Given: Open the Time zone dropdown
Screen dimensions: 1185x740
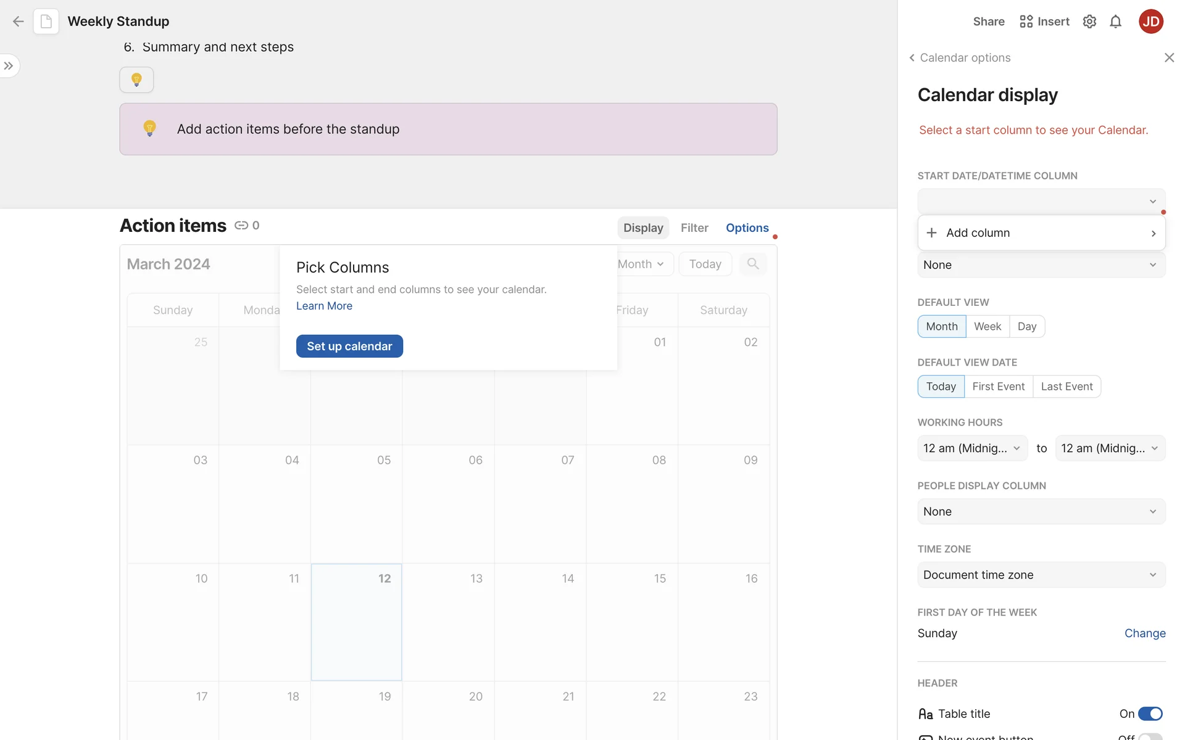Looking at the screenshot, I should (x=1041, y=575).
